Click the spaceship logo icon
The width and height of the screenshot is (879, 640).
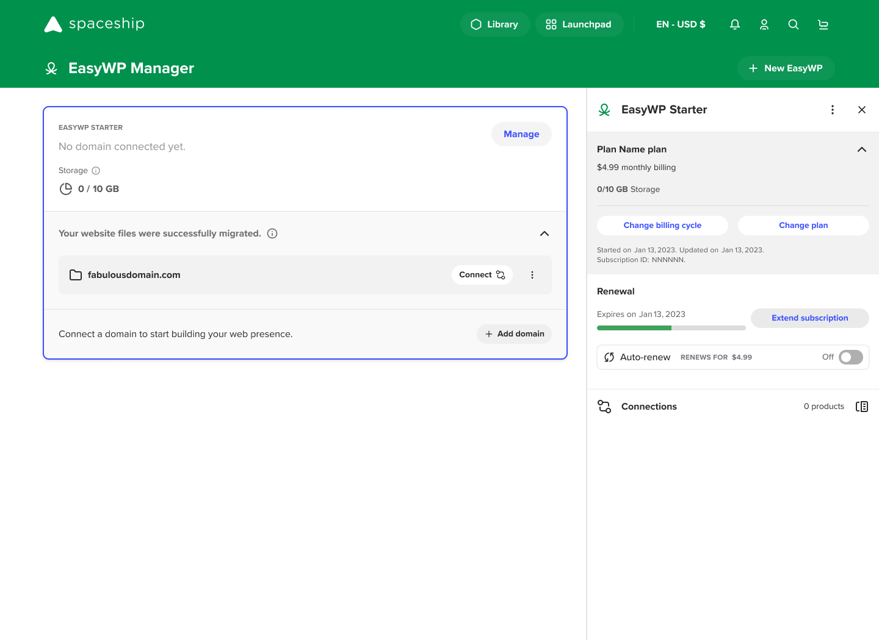click(x=54, y=24)
